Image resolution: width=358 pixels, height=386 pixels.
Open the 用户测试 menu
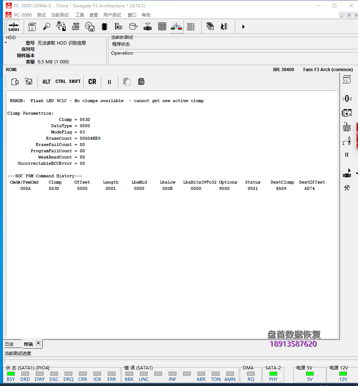[112, 15]
